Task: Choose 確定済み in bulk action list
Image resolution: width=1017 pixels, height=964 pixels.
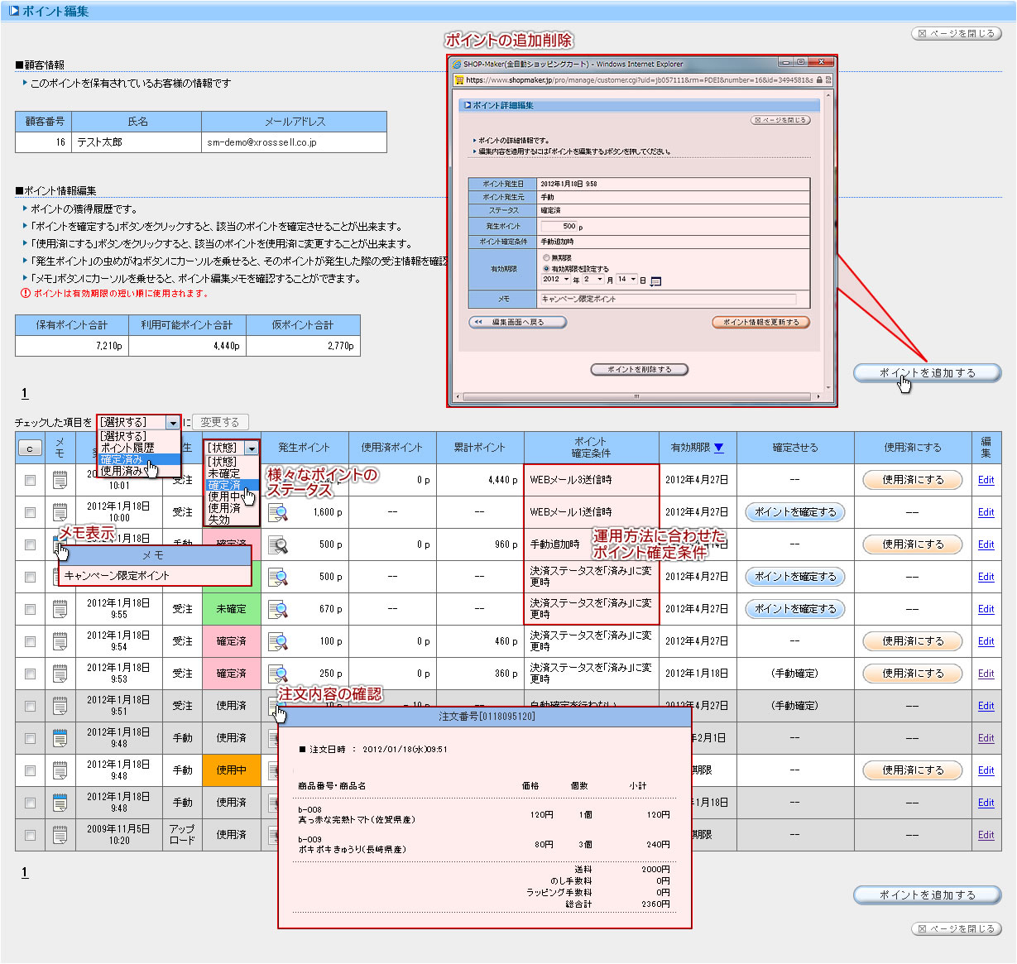Action: click(122, 459)
